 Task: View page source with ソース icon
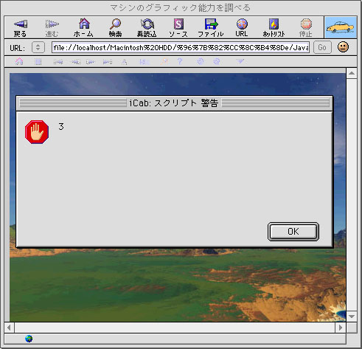pos(178,24)
